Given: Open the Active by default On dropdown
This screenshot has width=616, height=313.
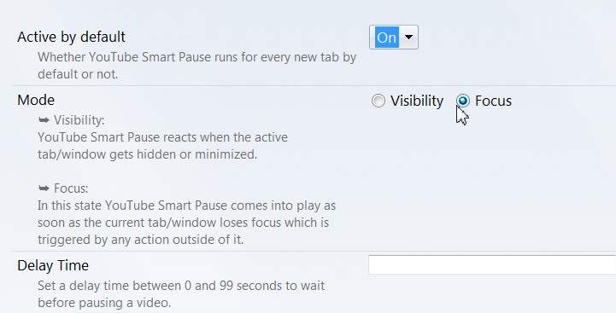Looking at the screenshot, I should coord(394,38).
